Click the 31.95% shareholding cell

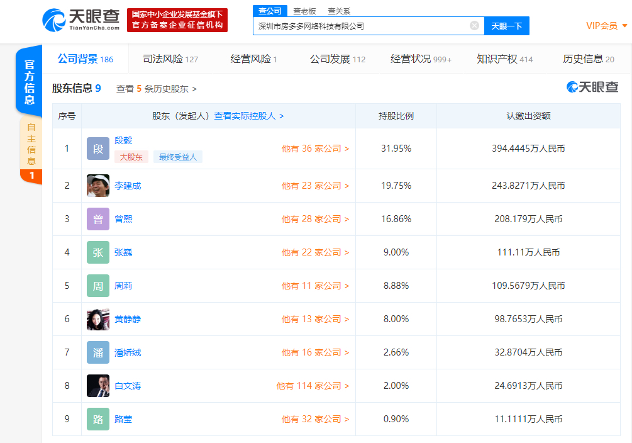(396, 149)
